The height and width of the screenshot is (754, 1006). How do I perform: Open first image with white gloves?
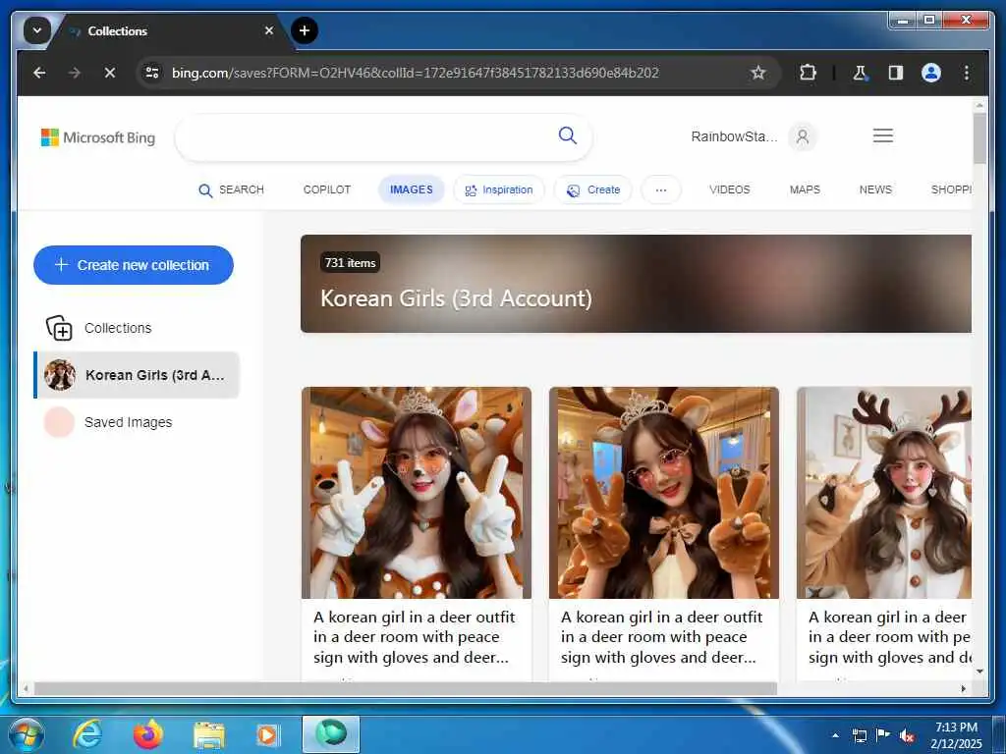pyautogui.click(x=417, y=493)
